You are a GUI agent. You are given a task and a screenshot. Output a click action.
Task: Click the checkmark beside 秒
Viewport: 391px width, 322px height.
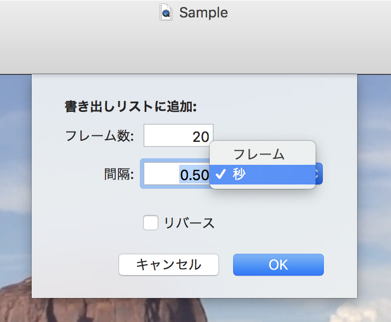[x=221, y=174]
